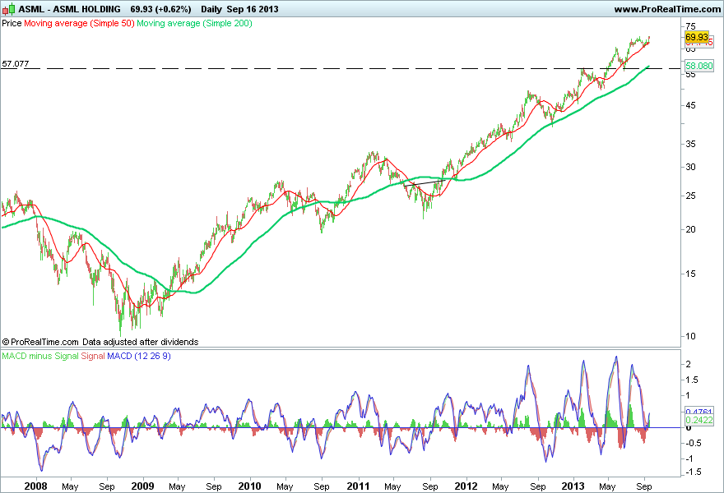The image size is (724, 493).
Task: Click the green 58.080 moving average tag
Action: [x=699, y=66]
